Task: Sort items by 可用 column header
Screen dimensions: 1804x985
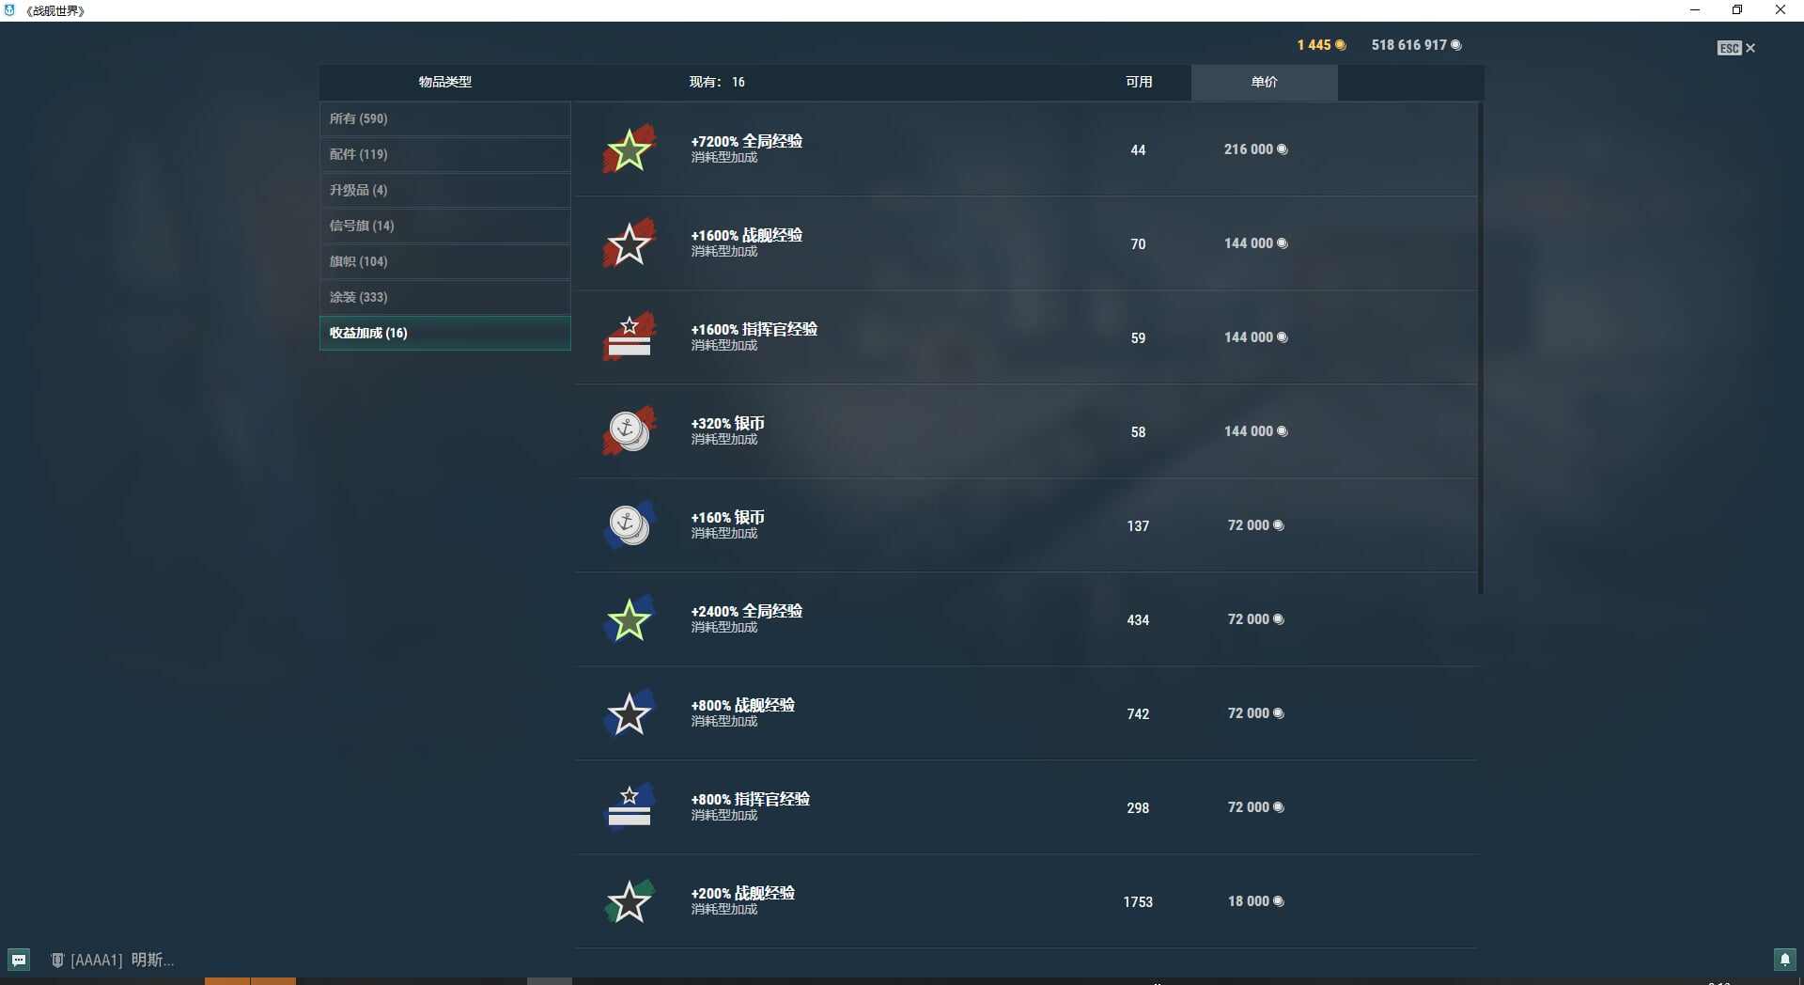Action: coord(1139,82)
